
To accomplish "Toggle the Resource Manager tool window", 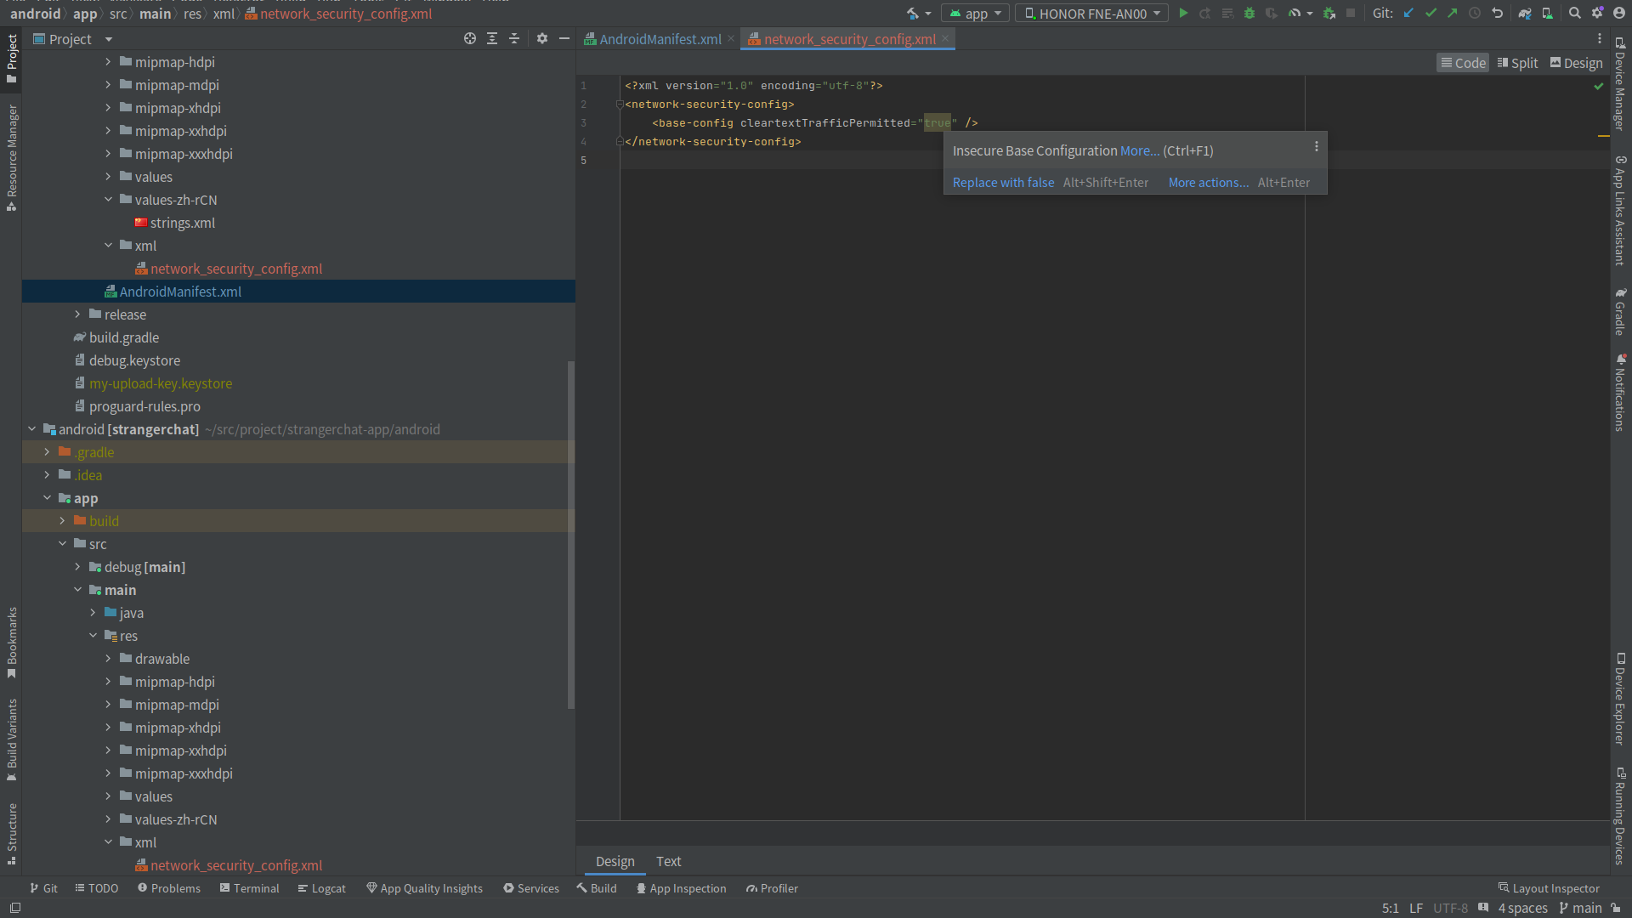I will (x=12, y=157).
